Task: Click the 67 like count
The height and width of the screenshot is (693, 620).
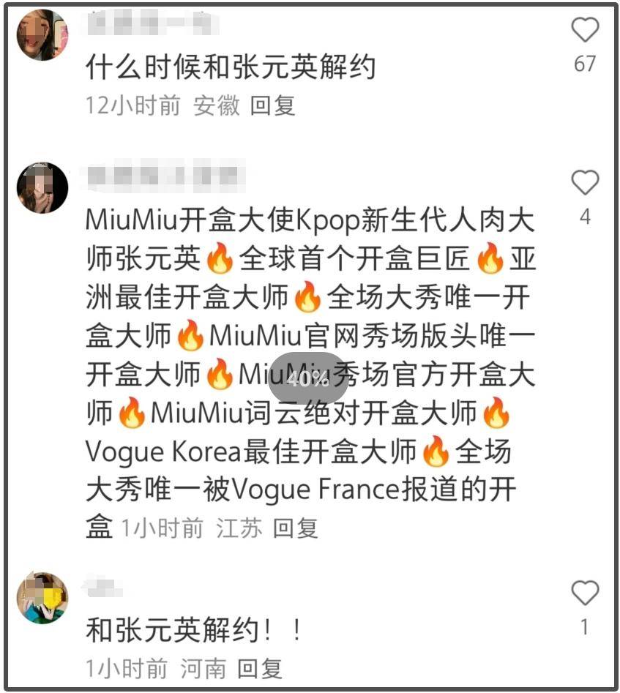Action: pos(585,64)
